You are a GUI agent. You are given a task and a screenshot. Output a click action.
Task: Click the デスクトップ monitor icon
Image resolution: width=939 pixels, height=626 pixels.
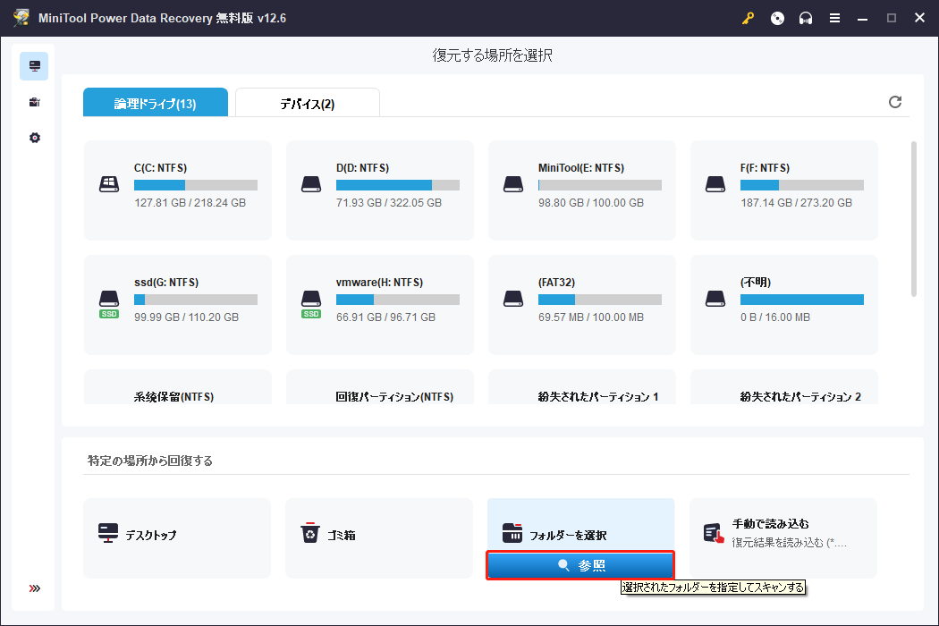(x=108, y=533)
